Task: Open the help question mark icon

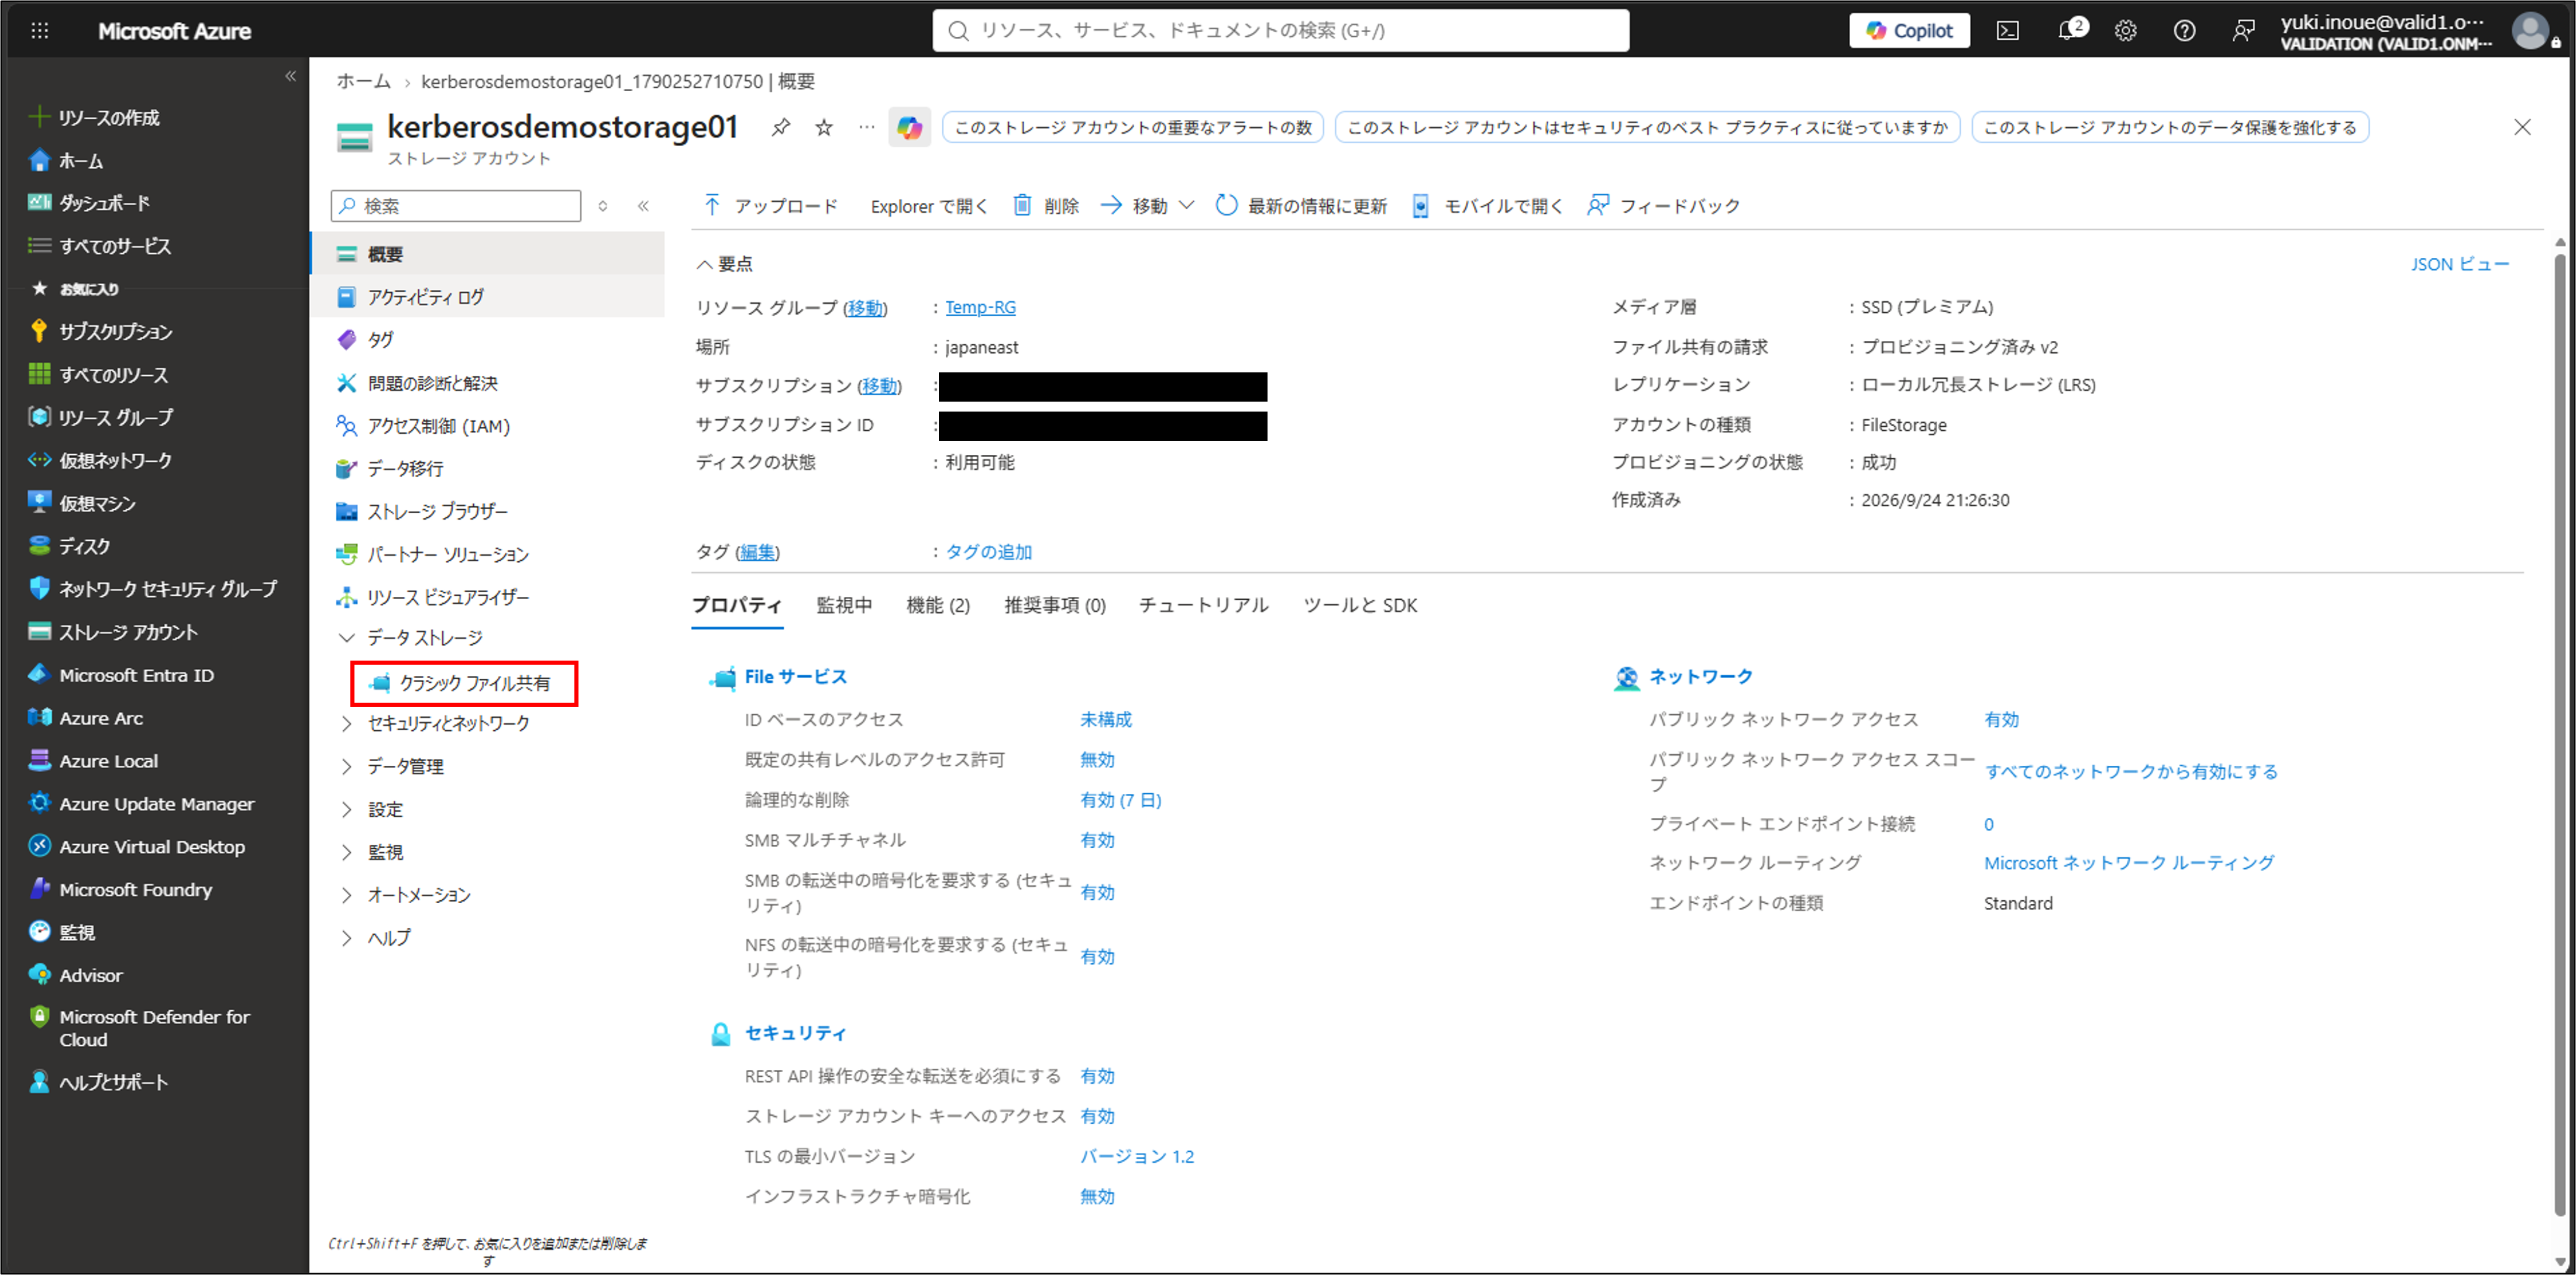Action: coord(2184,31)
